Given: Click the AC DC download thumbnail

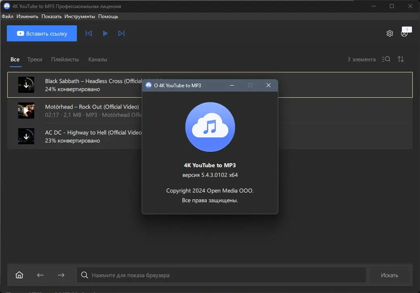Looking at the screenshot, I should pos(26,136).
